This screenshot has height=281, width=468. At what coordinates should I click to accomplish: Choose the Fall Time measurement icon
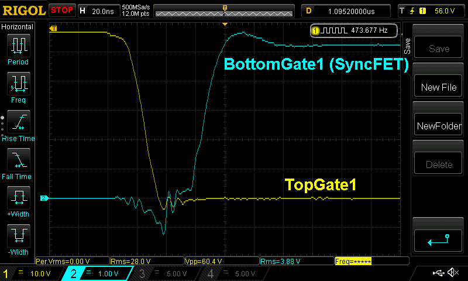pyautogui.click(x=18, y=160)
